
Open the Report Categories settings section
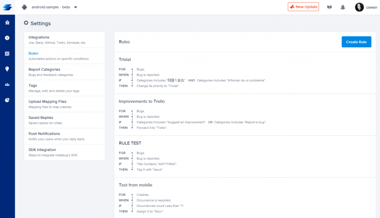[65, 72]
